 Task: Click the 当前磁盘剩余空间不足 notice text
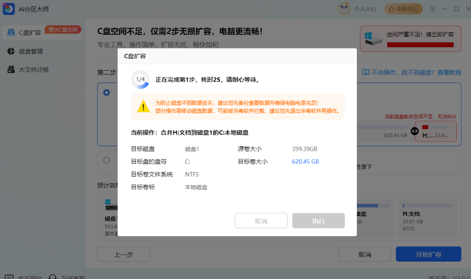click(421, 116)
